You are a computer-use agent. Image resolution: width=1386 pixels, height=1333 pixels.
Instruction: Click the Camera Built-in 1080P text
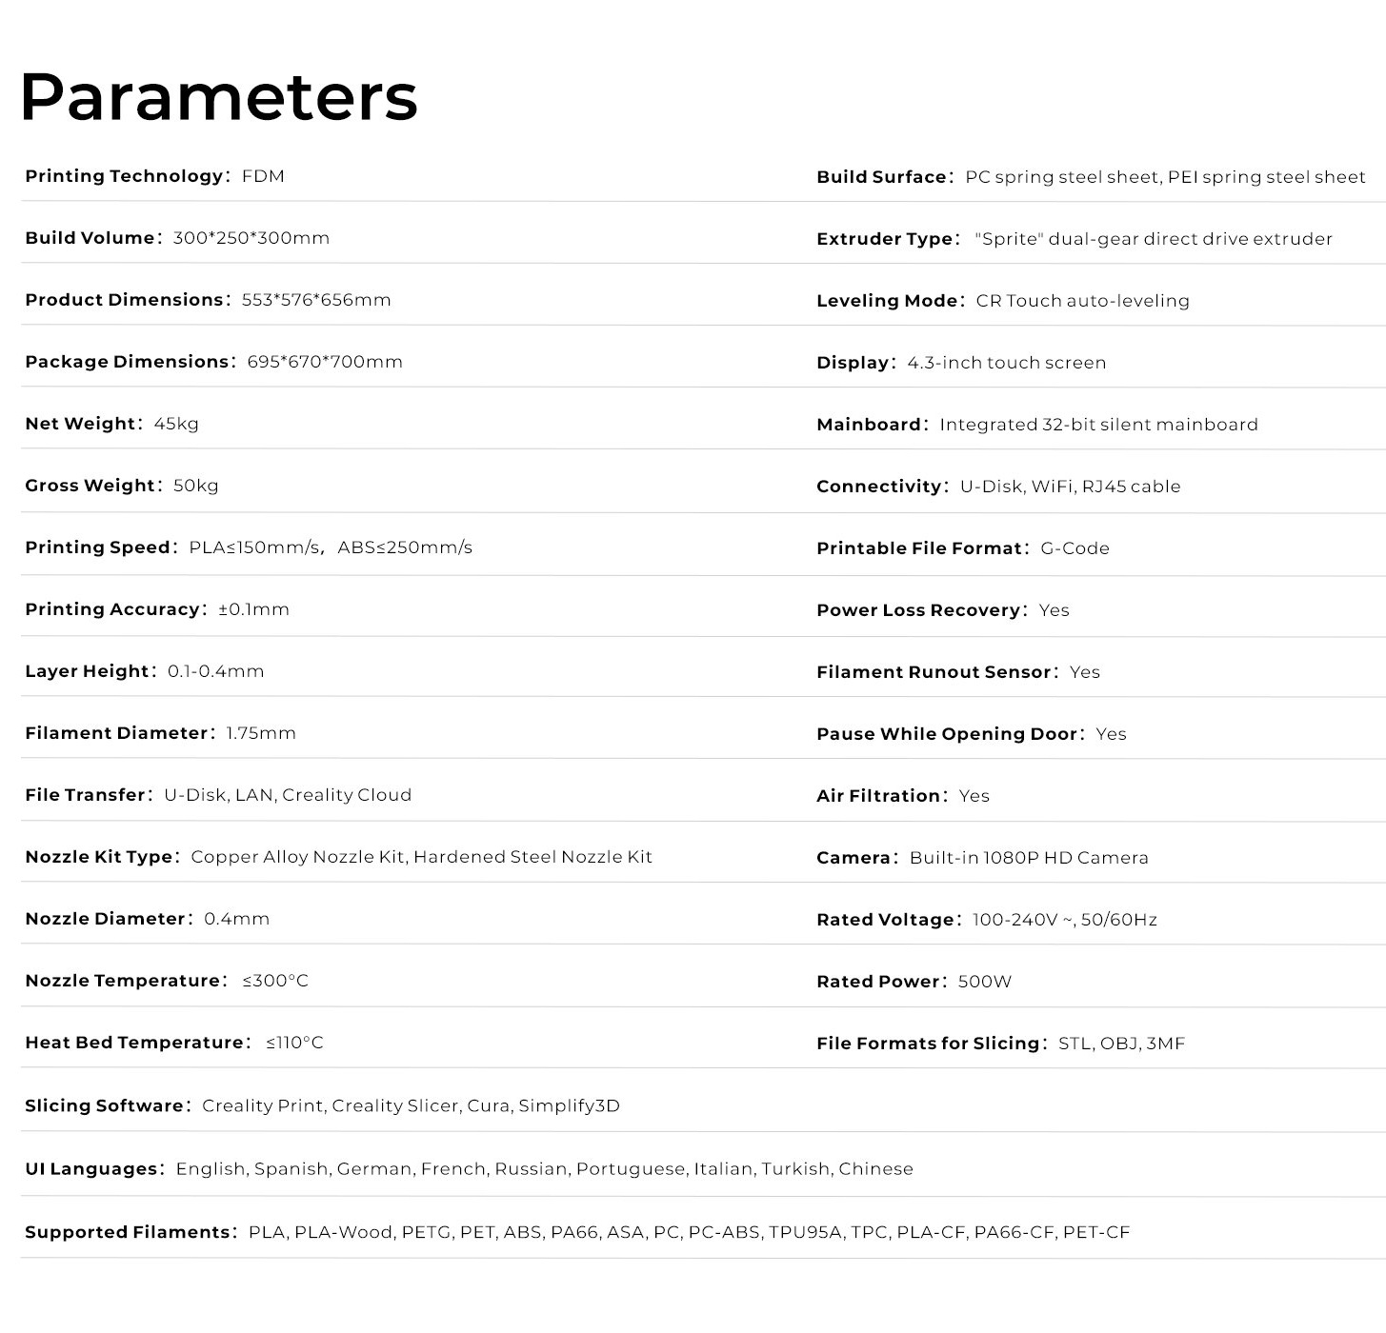click(1029, 858)
